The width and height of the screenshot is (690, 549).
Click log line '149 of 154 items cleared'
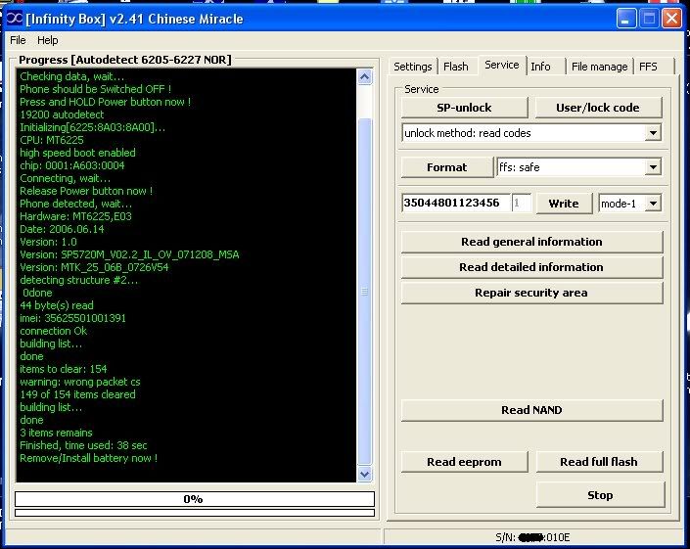point(77,394)
